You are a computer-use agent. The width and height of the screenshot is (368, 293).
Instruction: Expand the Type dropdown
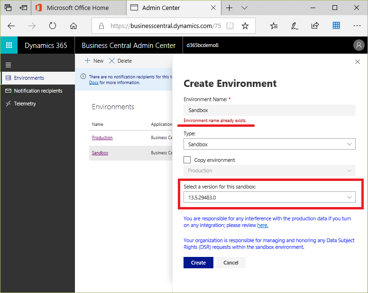click(269, 144)
